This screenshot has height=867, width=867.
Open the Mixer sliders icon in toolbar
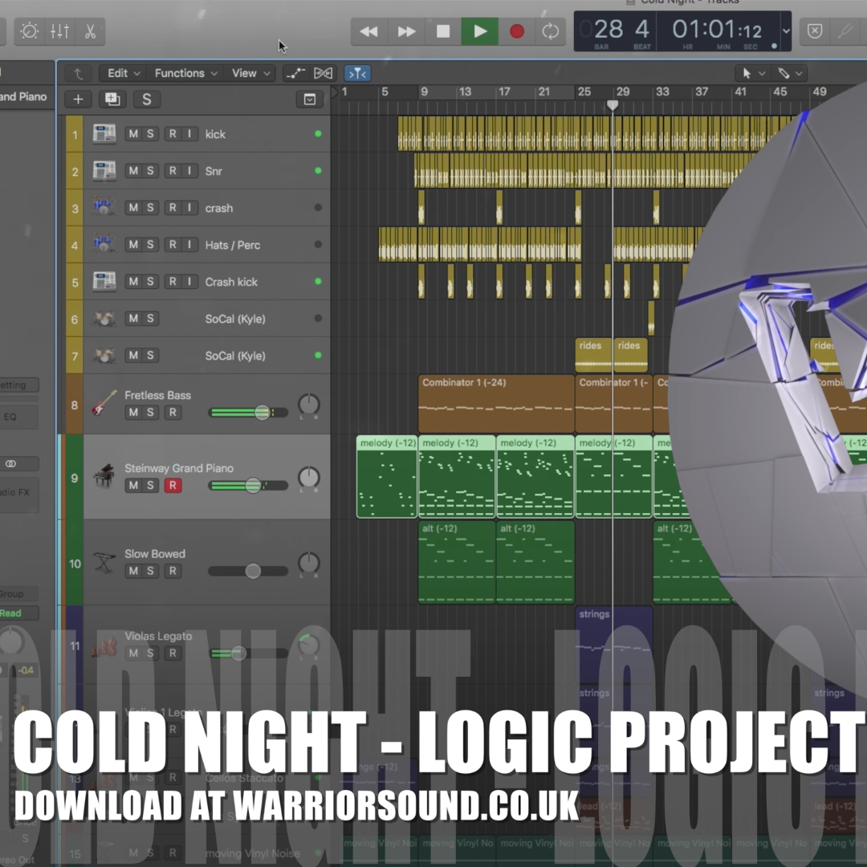59,31
